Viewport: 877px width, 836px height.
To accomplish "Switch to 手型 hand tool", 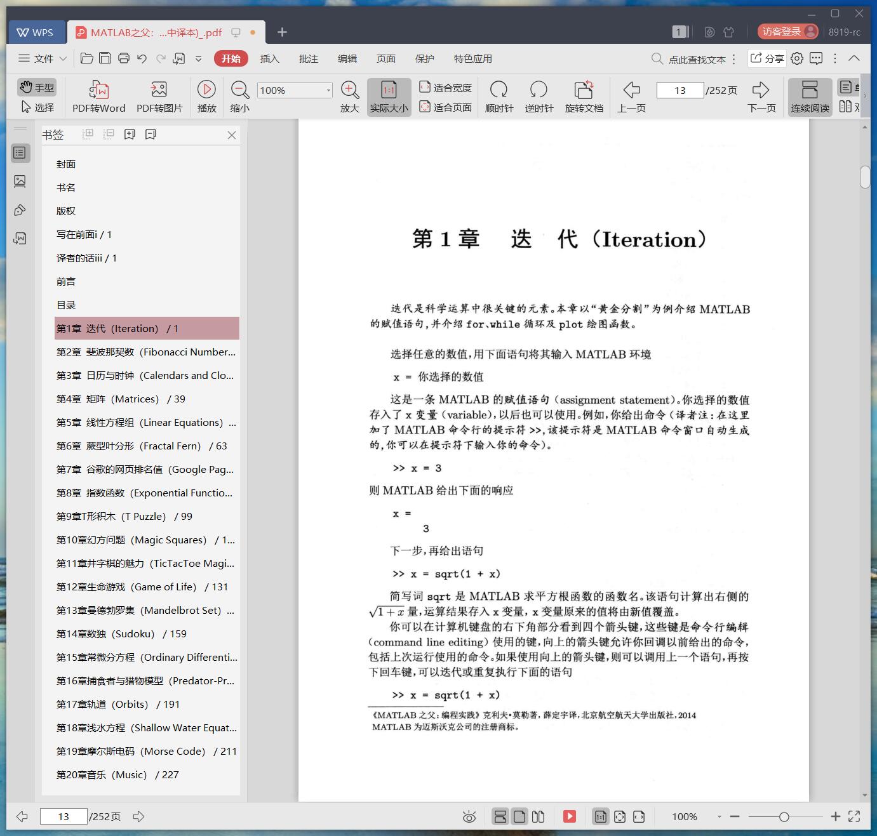I will (x=37, y=88).
